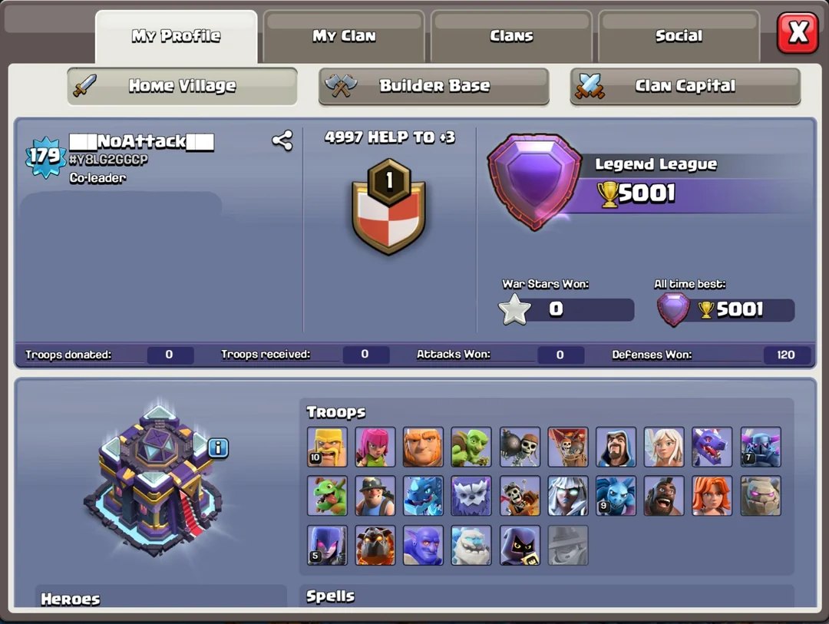Screen dimensions: 829x624
Task: Select the Home Village button
Action: click(x=182, y=86)
